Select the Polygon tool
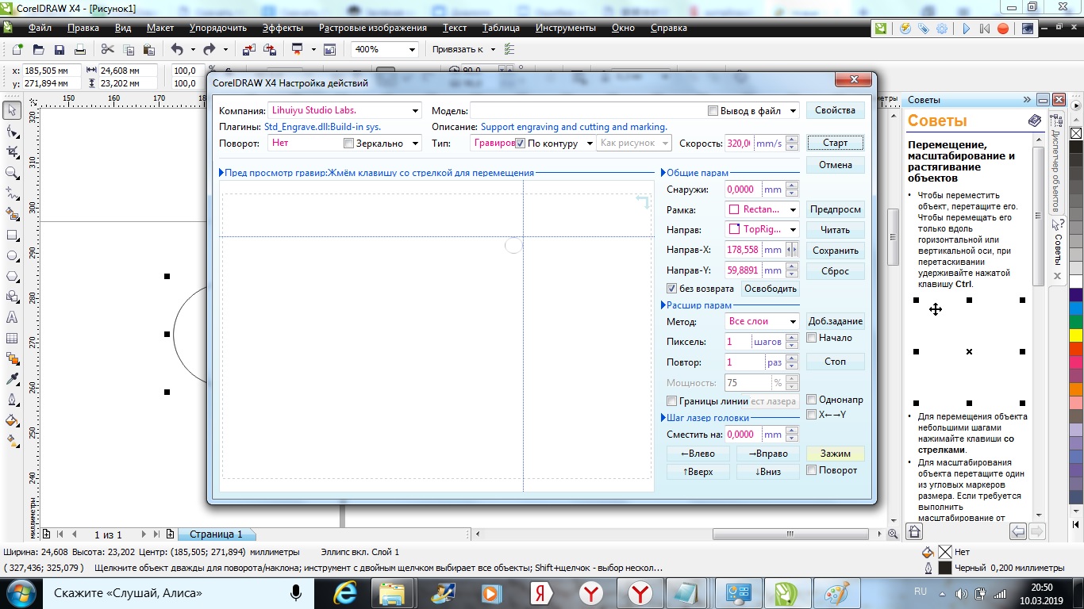 point(12,277)
